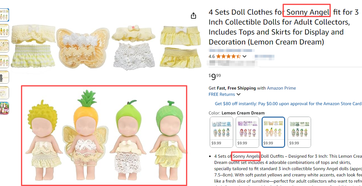
Task: View the second gallery thumbnail
Action: pos(4,30)
